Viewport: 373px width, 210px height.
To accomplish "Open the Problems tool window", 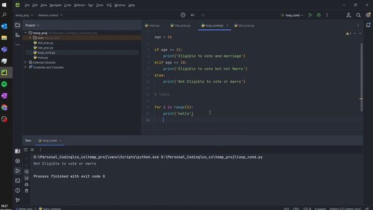I will pos(17,190).
